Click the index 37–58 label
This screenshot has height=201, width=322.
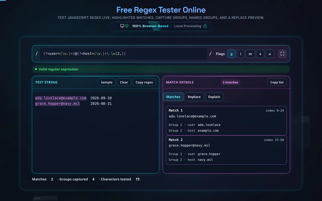click(274, 140)
